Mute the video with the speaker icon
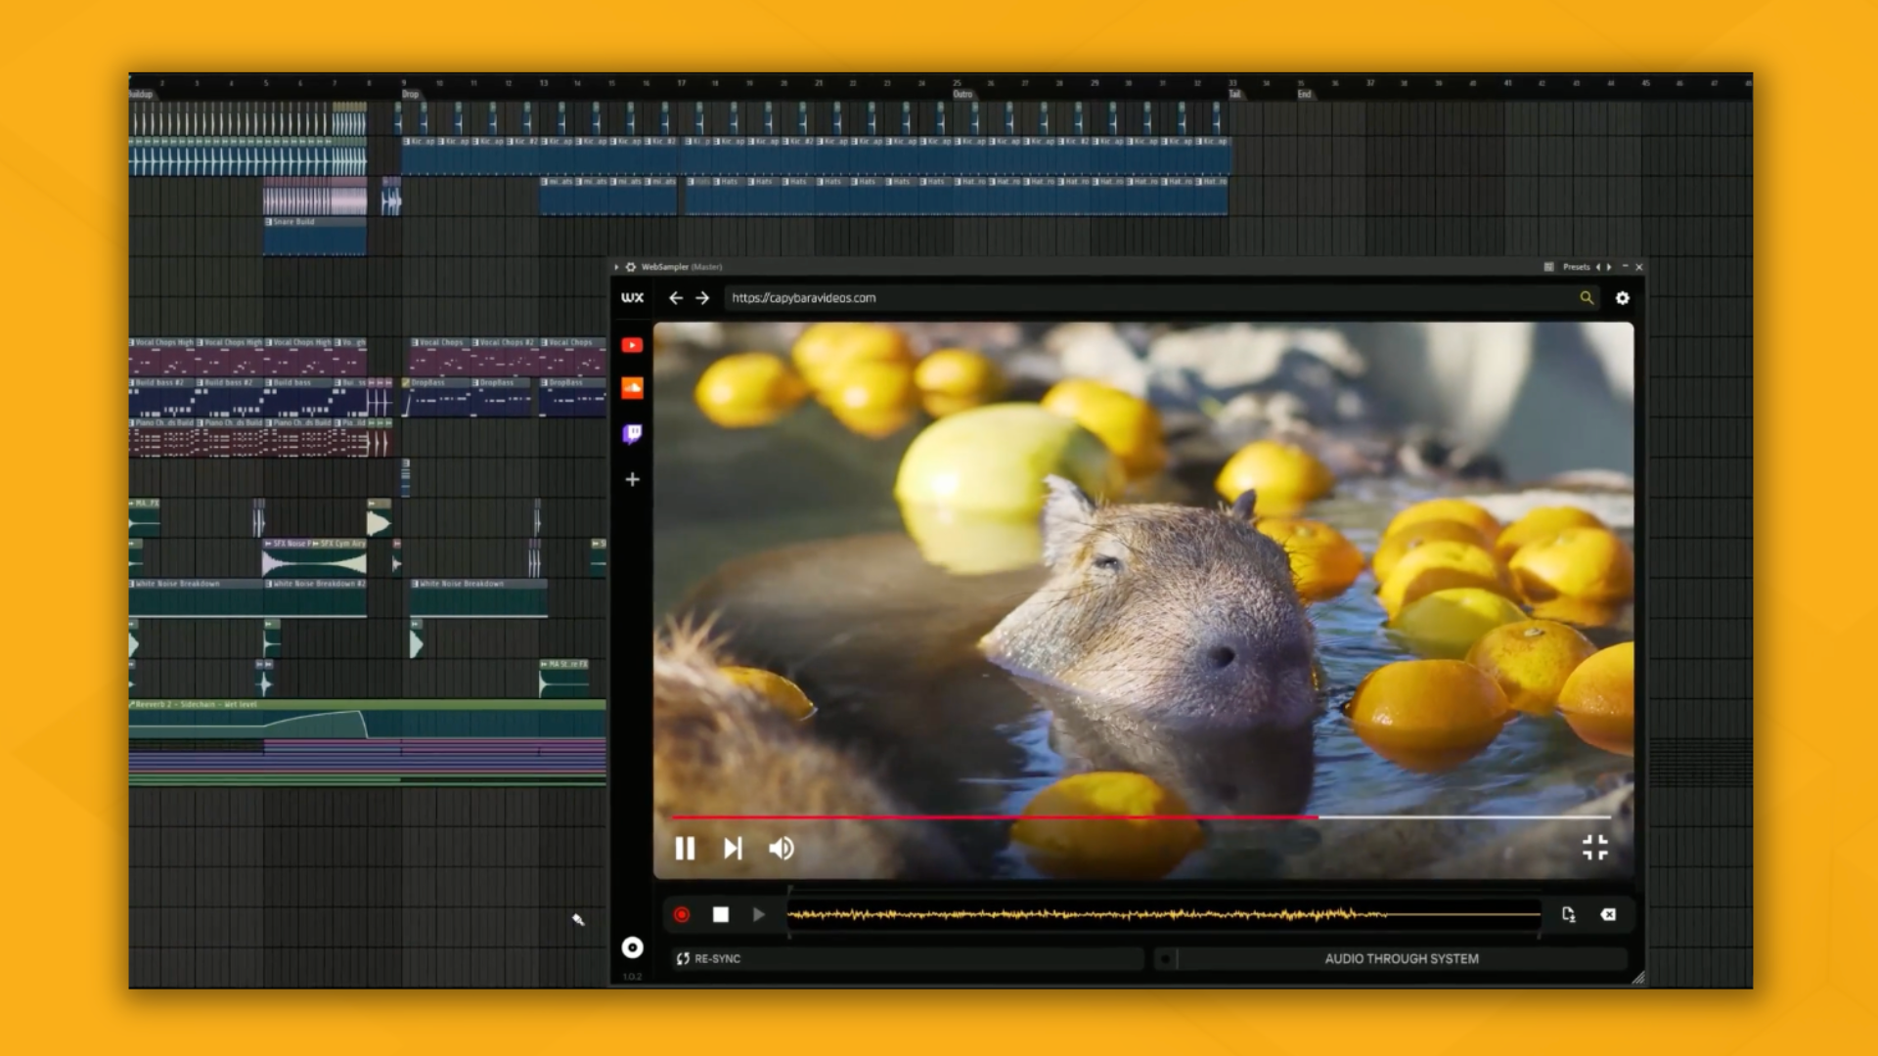 [x=781, y=849]
